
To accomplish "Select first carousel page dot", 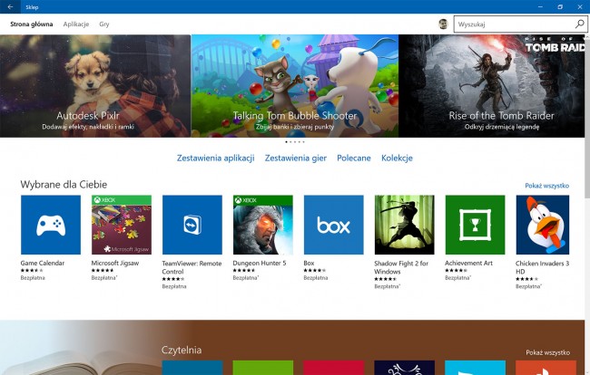I will (x=286, y=142).
